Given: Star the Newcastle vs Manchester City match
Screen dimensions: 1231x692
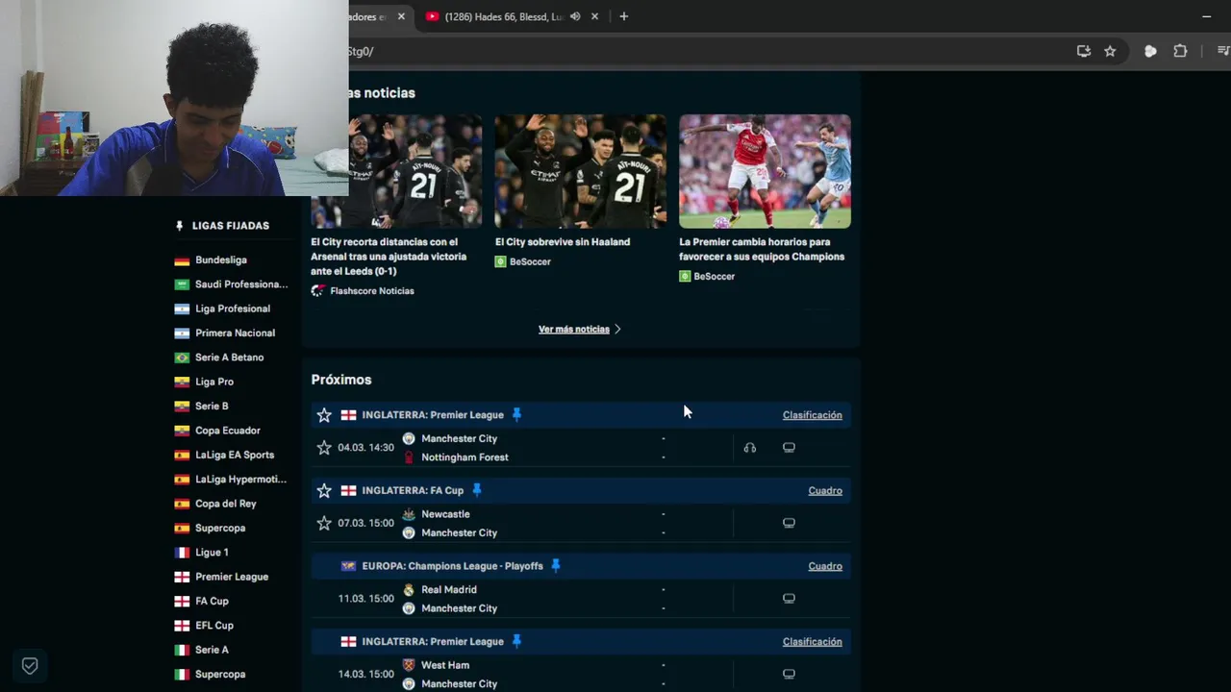Looking at the screenshot, I should click(x=324, y=524).
